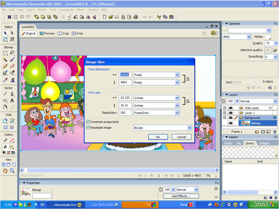The height and width of the screenshot is (209, 279).
Task: Click the Matte color swatch
Action: tap(268, 37)
